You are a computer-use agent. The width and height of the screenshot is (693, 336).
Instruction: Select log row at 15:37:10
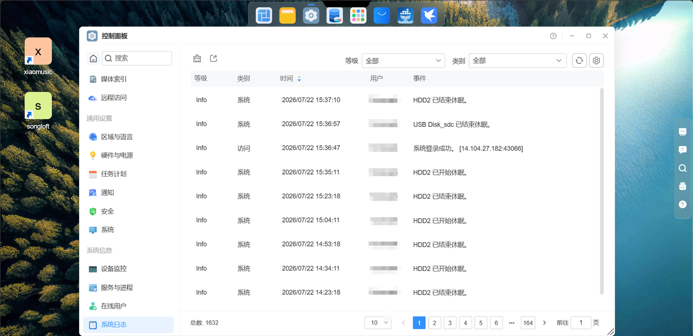(x=396, y=100)
